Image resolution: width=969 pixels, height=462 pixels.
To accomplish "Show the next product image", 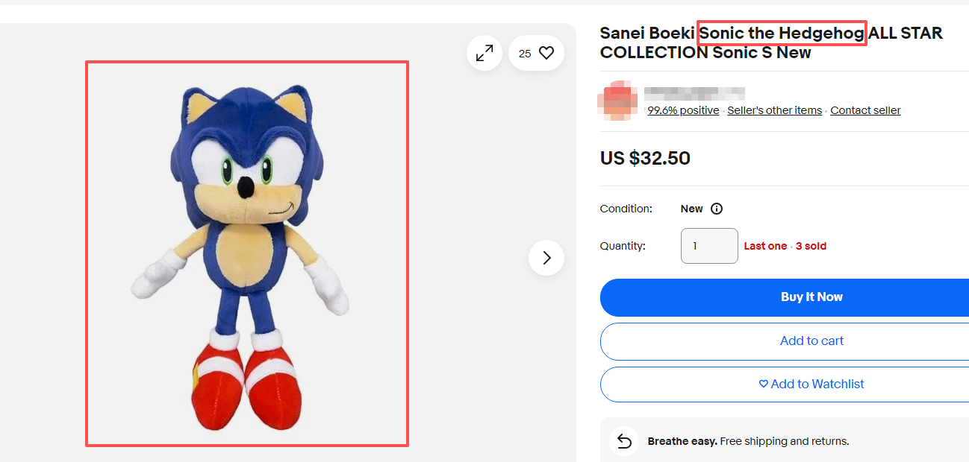I will coord(546,258).
